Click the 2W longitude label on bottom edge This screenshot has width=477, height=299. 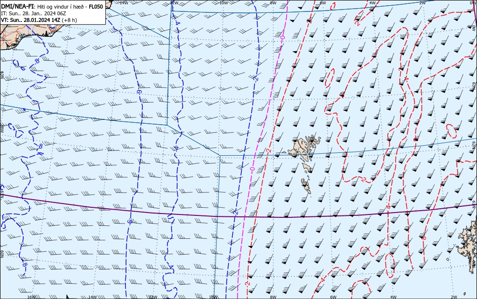click(454, 297)
